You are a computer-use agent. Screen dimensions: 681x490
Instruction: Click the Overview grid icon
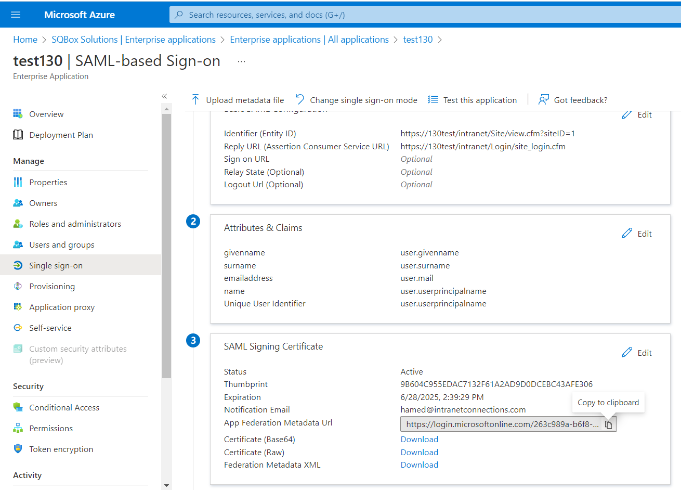(18, 114)
